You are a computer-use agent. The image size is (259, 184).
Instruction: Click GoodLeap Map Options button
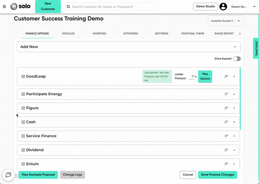click(205, 76)
